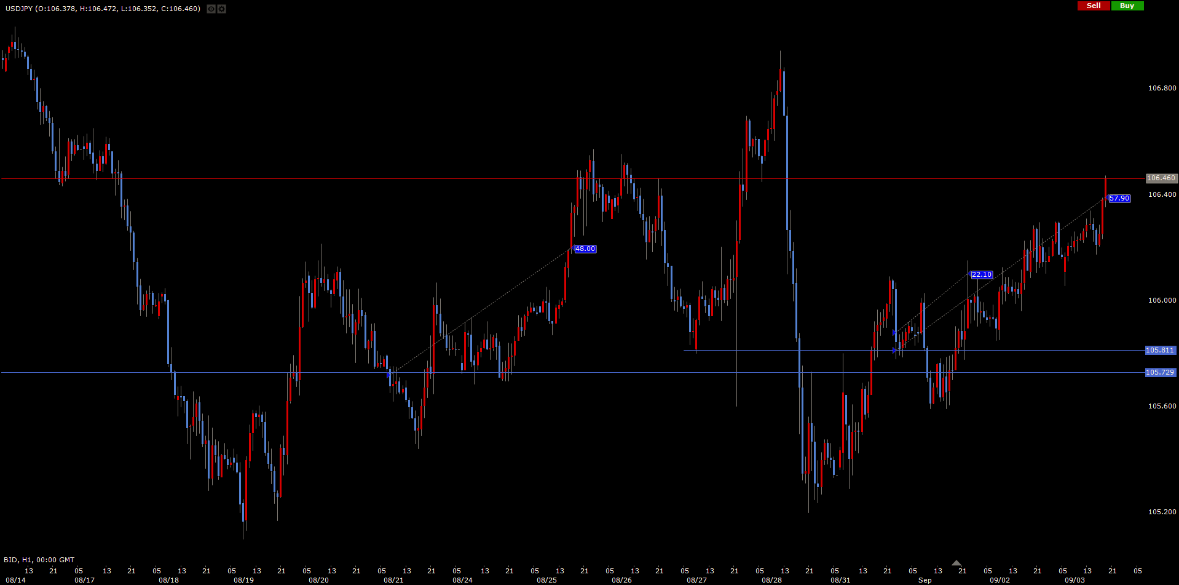Open chart settings gear icon
Viewport: 1179px width, 585px height.
[x=222, y=9]
